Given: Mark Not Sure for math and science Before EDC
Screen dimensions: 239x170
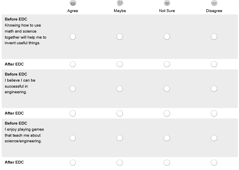Looking at the screenshot, I should pos(167,37).
